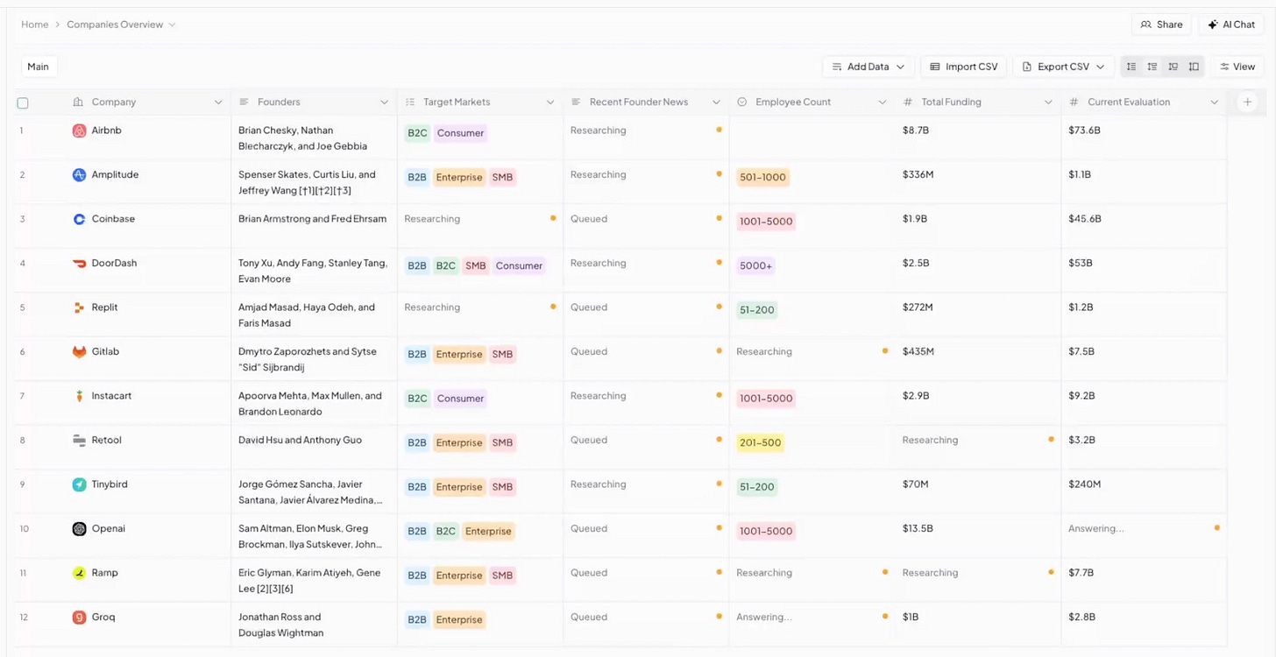This screenshot has height=657, width=1276.
Task: Open the Recent Founder News column dropdown
Action: [716, 102]
